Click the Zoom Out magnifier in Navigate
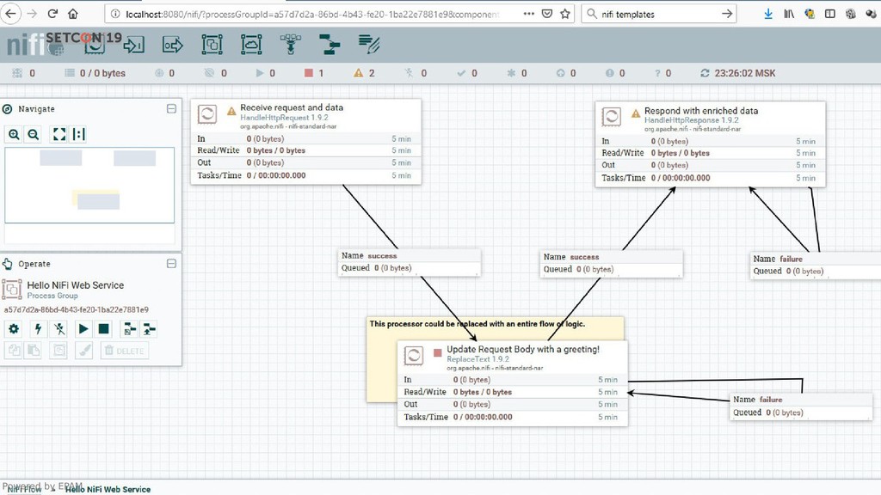The image size is (881, 495). 34,134
